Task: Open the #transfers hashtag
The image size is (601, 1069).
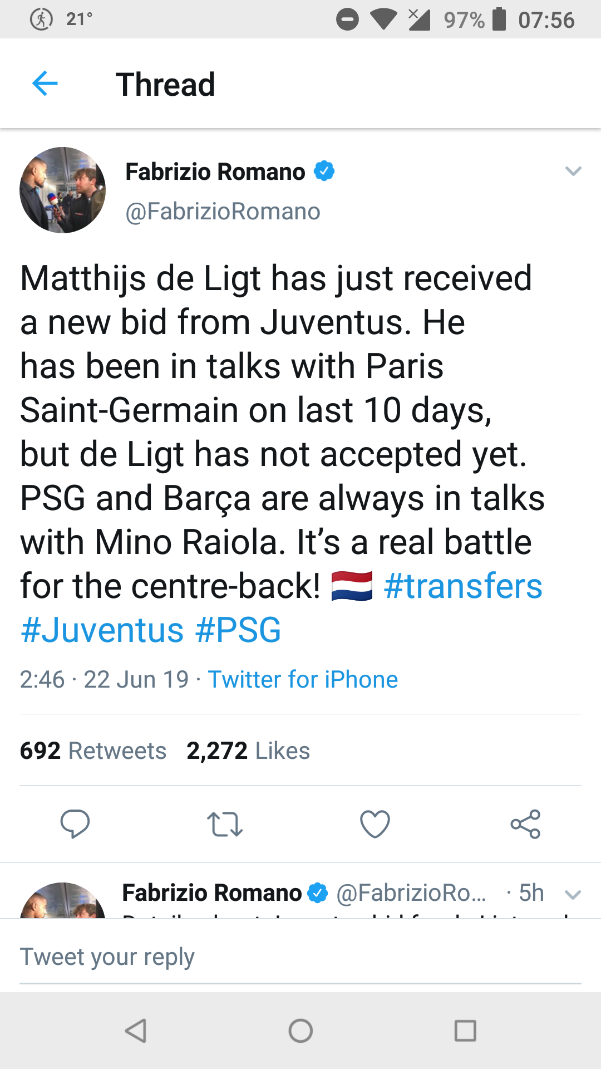Action: click(x=463, y=586)
